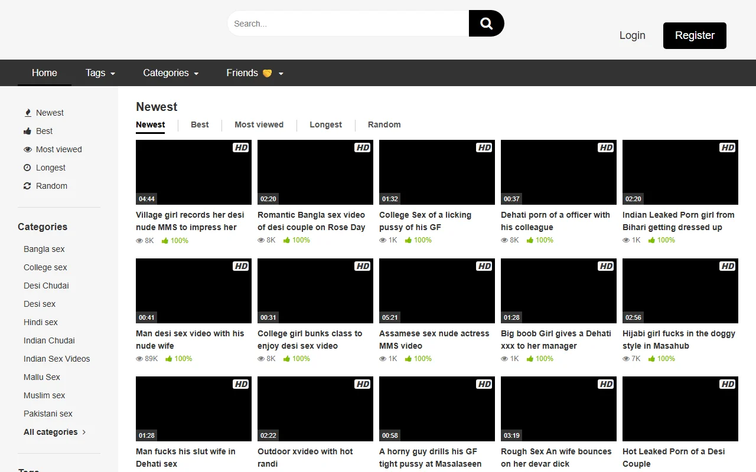Expand the Friends dropdown menu
Image resolution: width=756 pixels, height=472 pixels.
click(253, 73)
